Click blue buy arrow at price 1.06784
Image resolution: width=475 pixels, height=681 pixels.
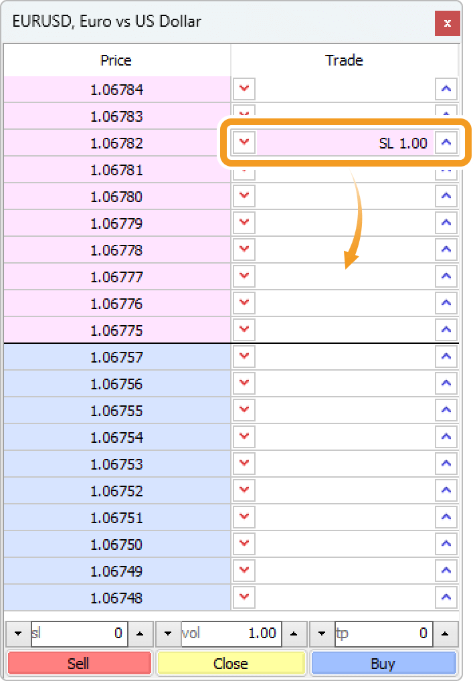coord(446,89)
